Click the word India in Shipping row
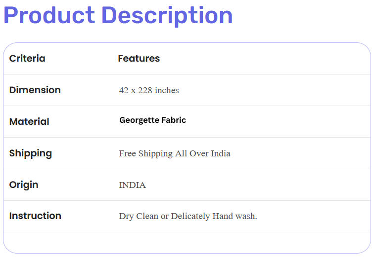 (x=221, y=153)
